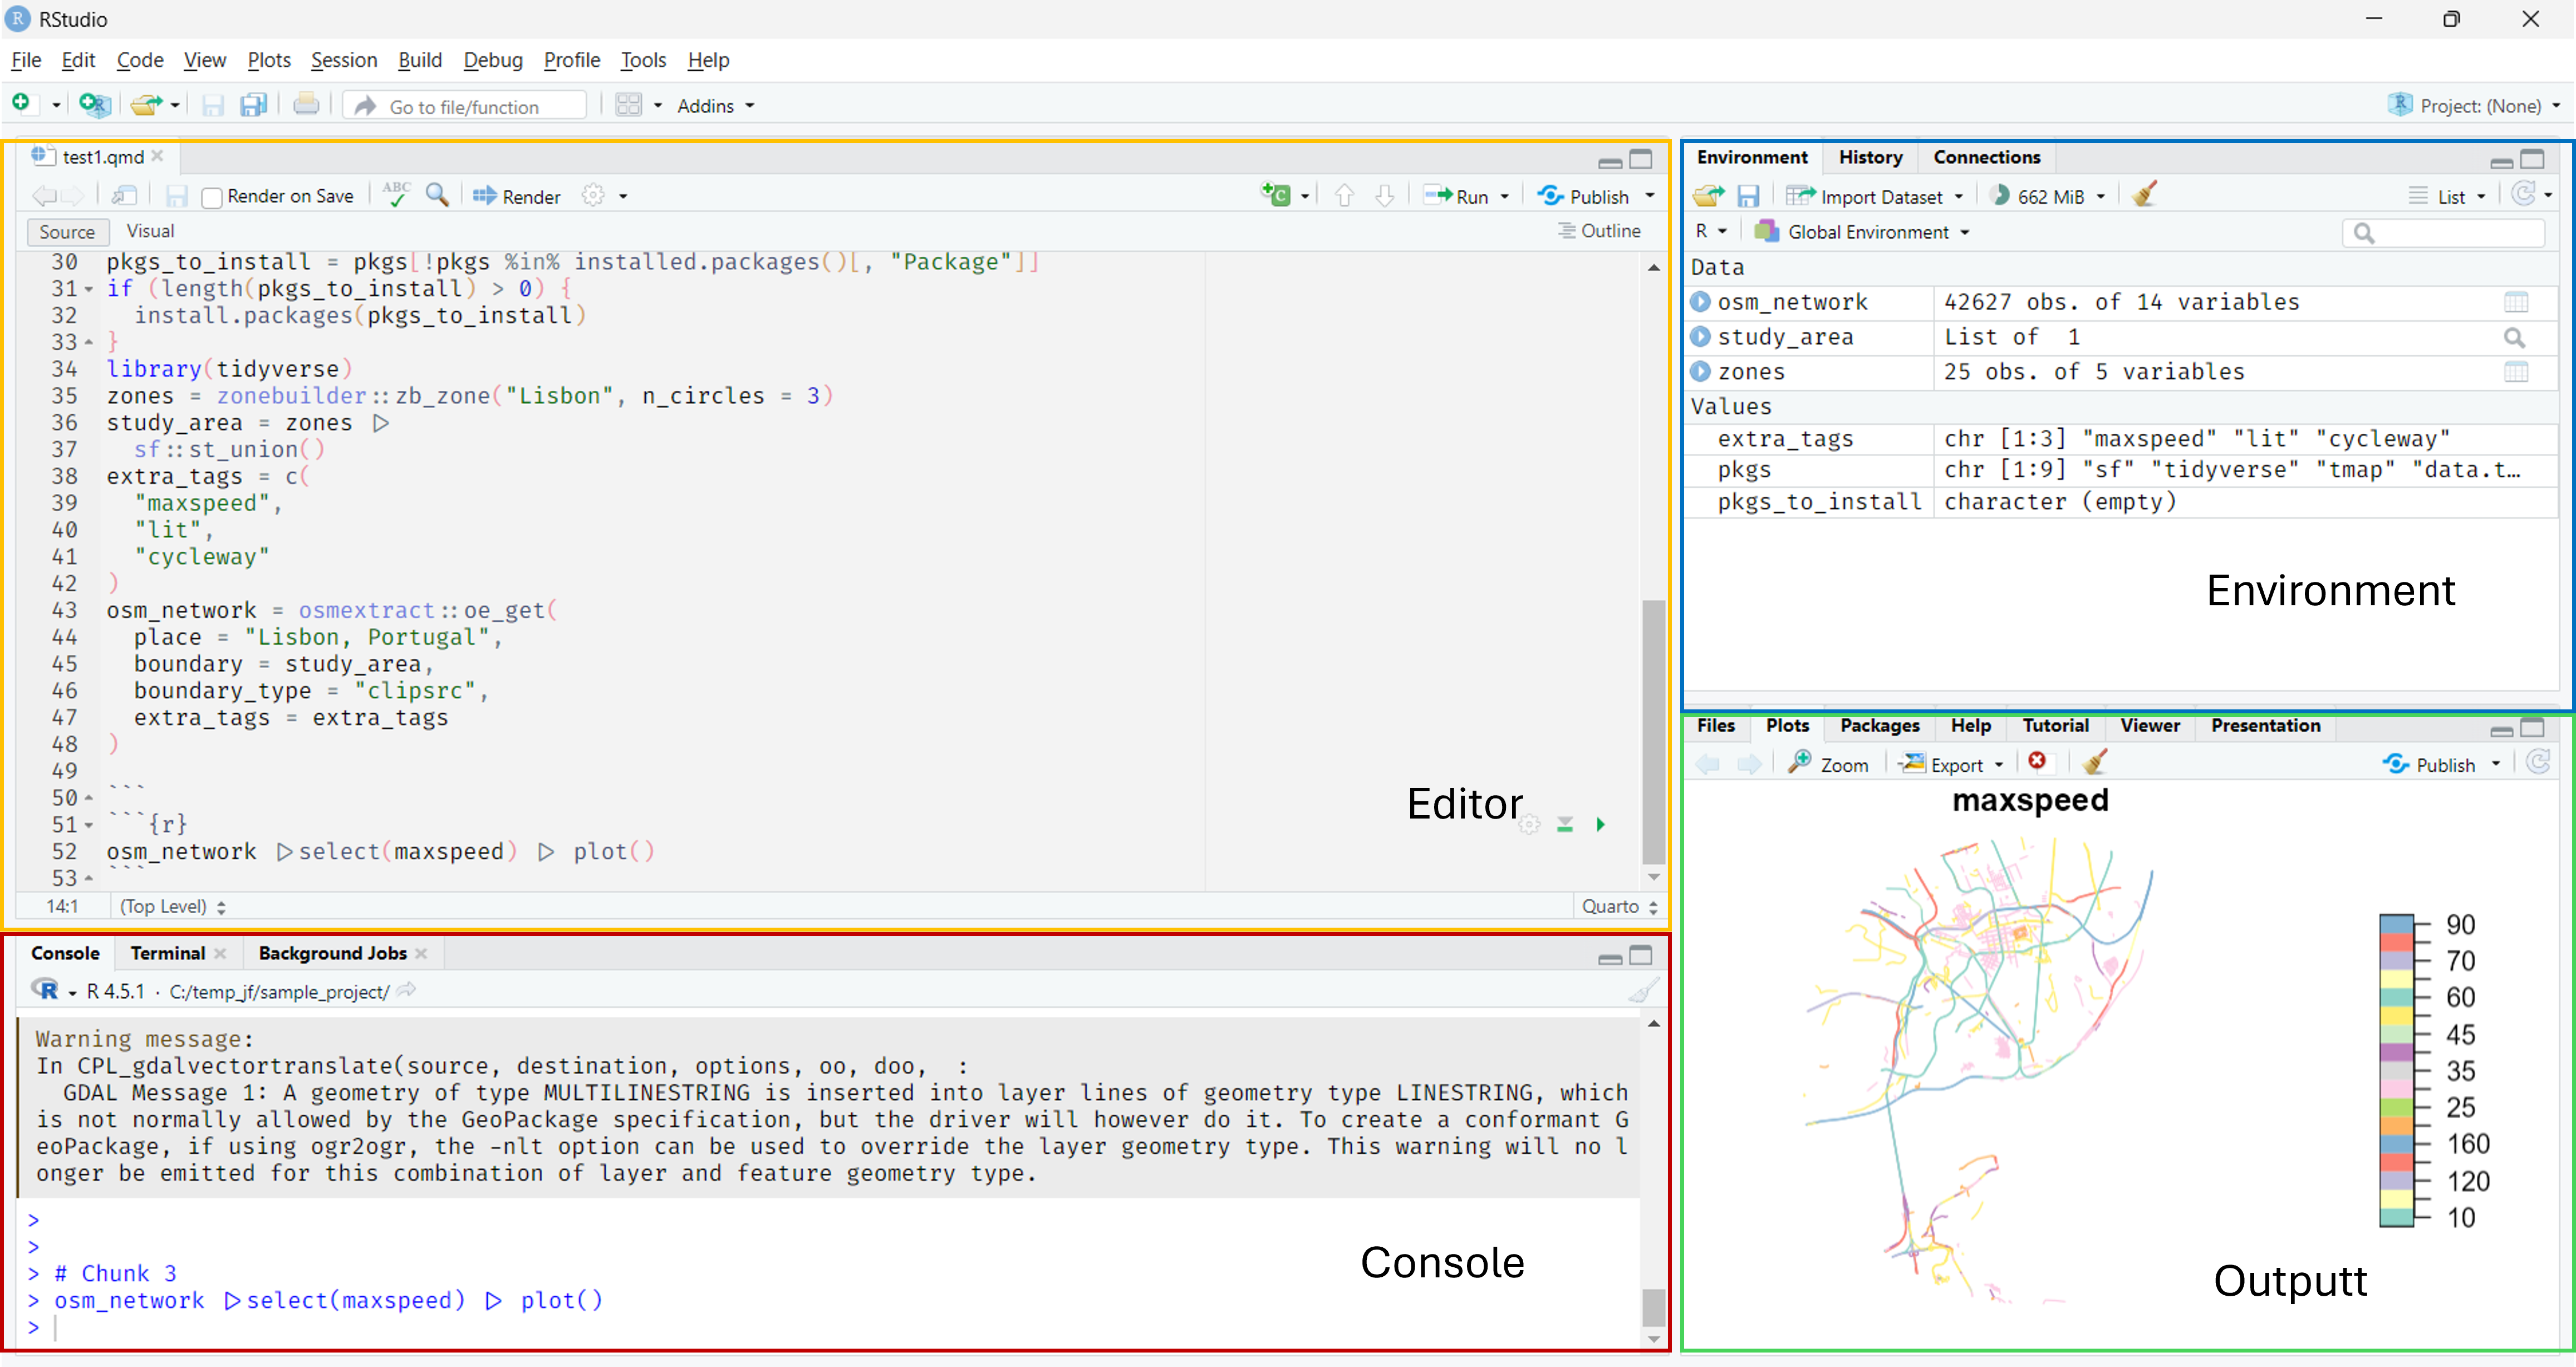
Task: Switch to the Packages tab
Action: pos(1879,726)
